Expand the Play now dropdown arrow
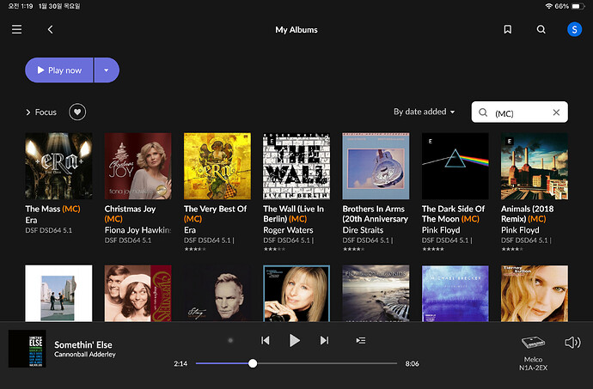This screenshot has height=389, width=593. (107, 70)
